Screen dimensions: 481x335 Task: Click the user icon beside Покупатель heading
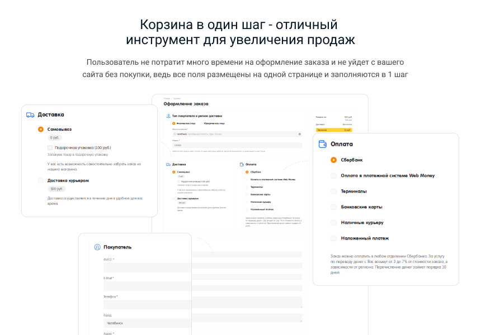pyautogui.click(x=97, y=247)
